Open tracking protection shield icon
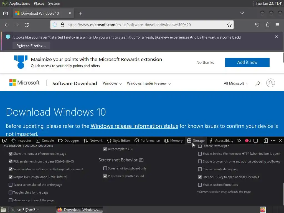284x213 pixels. [55, 25]
